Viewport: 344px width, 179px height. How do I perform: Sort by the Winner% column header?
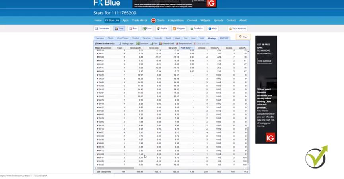click(215, 48)
